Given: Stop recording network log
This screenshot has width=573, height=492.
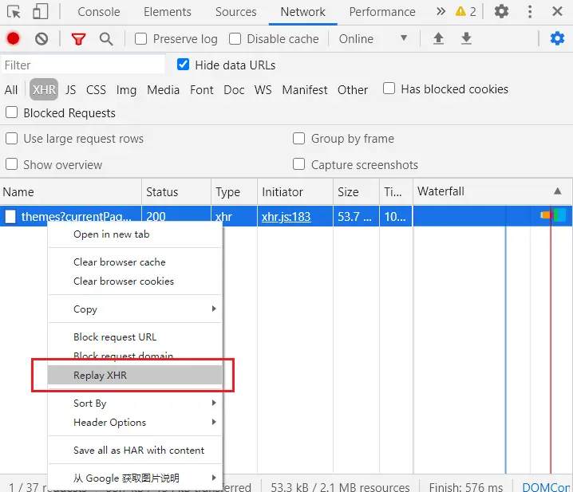Looking at the screenshot, I should click(x=13, y=38).
